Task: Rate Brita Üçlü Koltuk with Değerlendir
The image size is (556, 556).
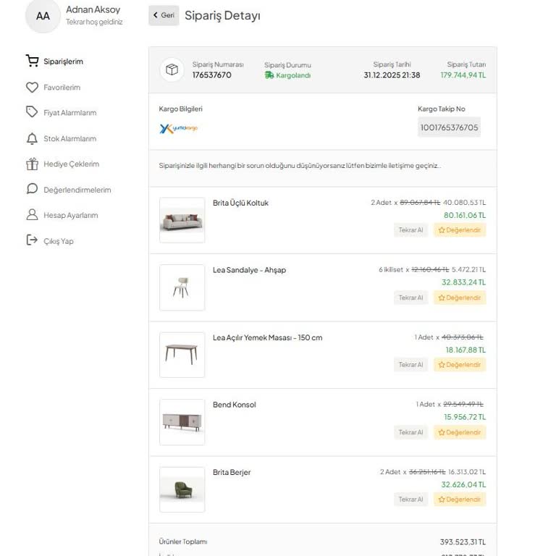Action: click(460, 229)
